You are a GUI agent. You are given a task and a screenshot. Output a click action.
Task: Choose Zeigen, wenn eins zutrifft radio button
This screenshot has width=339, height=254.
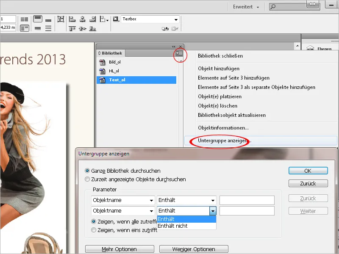pyautogui.click(x=94, y=230)
